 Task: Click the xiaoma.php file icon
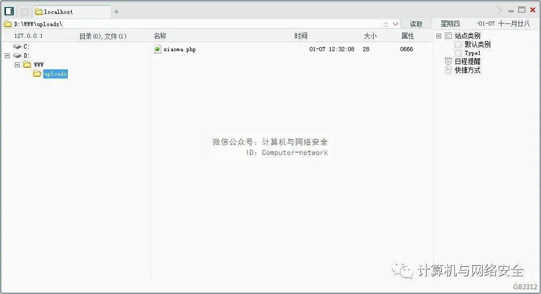click(x=158, y=49)
